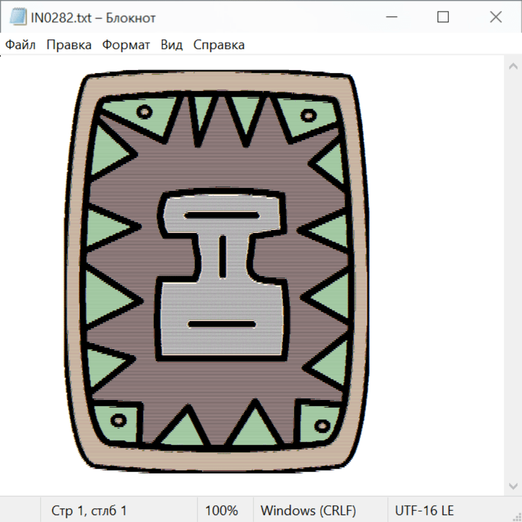Screen dimensions: 522x522
Task: Click the Windows (CRLF) line ending indicator
Action: (308, 511)
